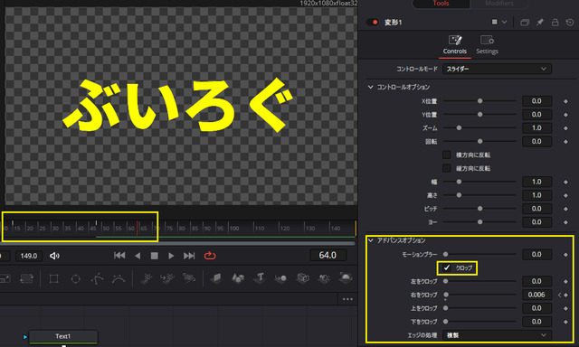Open the コントロールモード dropdown

point(497,69)
